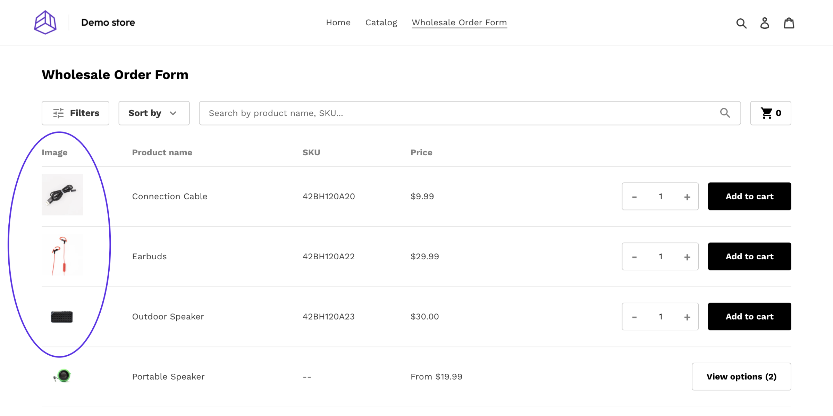Image resolution: width=833 pixels, height=416 pixels.
Task: Add Outdoor Speaker to cart
Action: coord(749,316)
